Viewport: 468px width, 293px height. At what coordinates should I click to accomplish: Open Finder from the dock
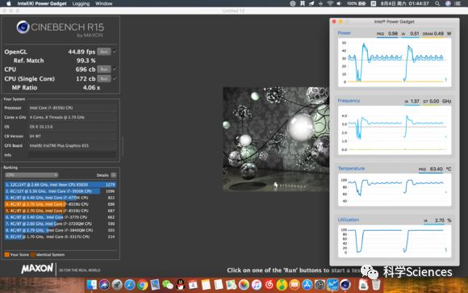92,285
